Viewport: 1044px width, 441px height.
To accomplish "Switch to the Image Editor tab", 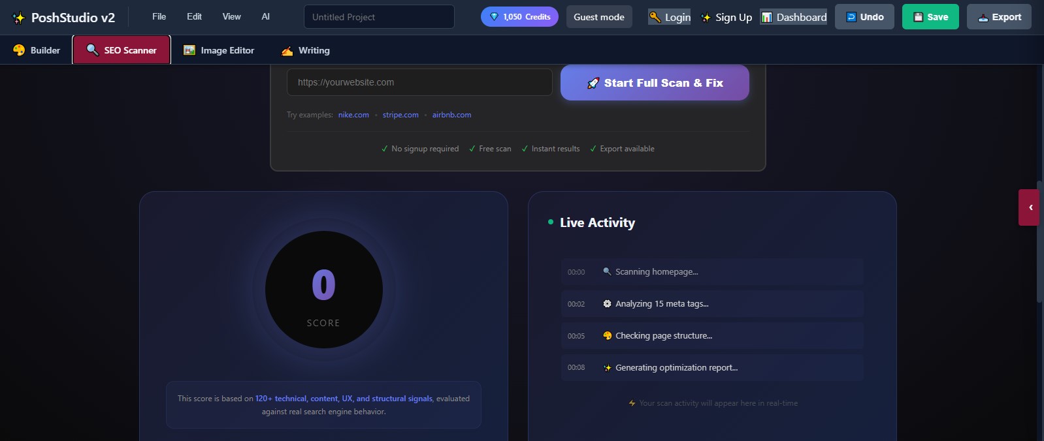I will [x=219, y=50].
